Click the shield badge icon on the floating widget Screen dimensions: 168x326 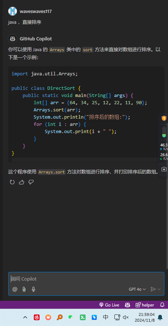(164, 118)
